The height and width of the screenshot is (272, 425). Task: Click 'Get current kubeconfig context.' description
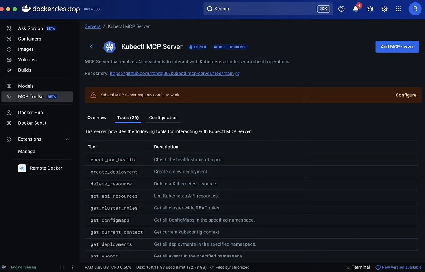pos(187,232)
